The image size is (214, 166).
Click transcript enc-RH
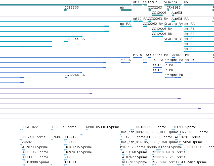(189, 49)
